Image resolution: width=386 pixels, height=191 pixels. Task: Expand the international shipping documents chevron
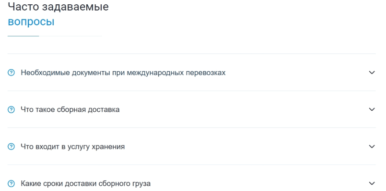click(372, 73)
